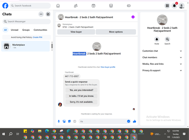Image resolution: width=189 pixels, height=140 pixels.
Task: Click the large listing photo in right panel
Action: coord(162,20)
